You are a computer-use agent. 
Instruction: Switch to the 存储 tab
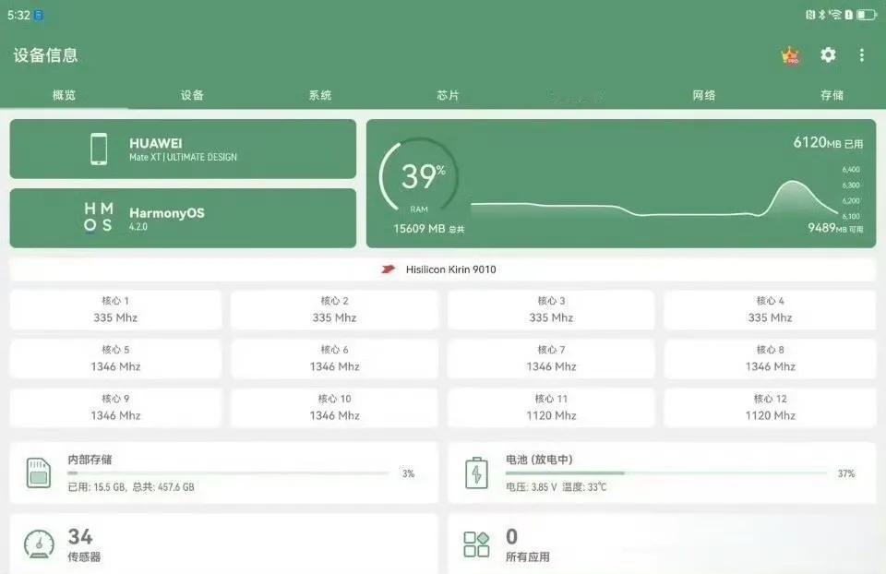pyautogui.click(x=832, y=95)
